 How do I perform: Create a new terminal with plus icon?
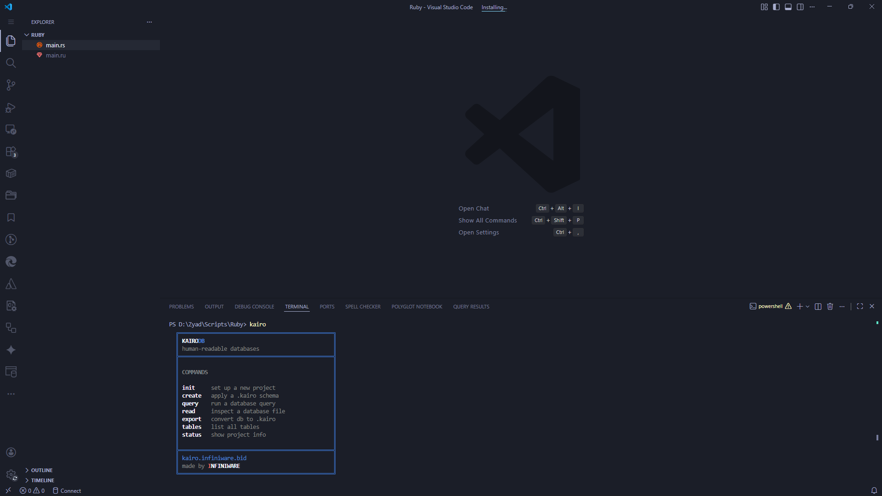pyautogui.click(x=800, y=307)
